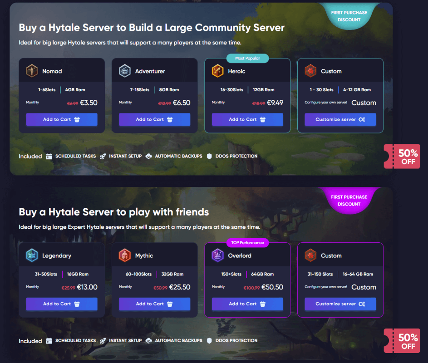This screenshot has height=363, width=428.
Task: Click Customize server on the Custom plan
Action: [x=340, y=119]
